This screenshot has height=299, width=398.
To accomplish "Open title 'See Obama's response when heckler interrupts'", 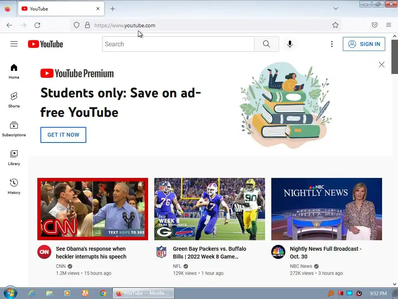I will coord(91,253).
